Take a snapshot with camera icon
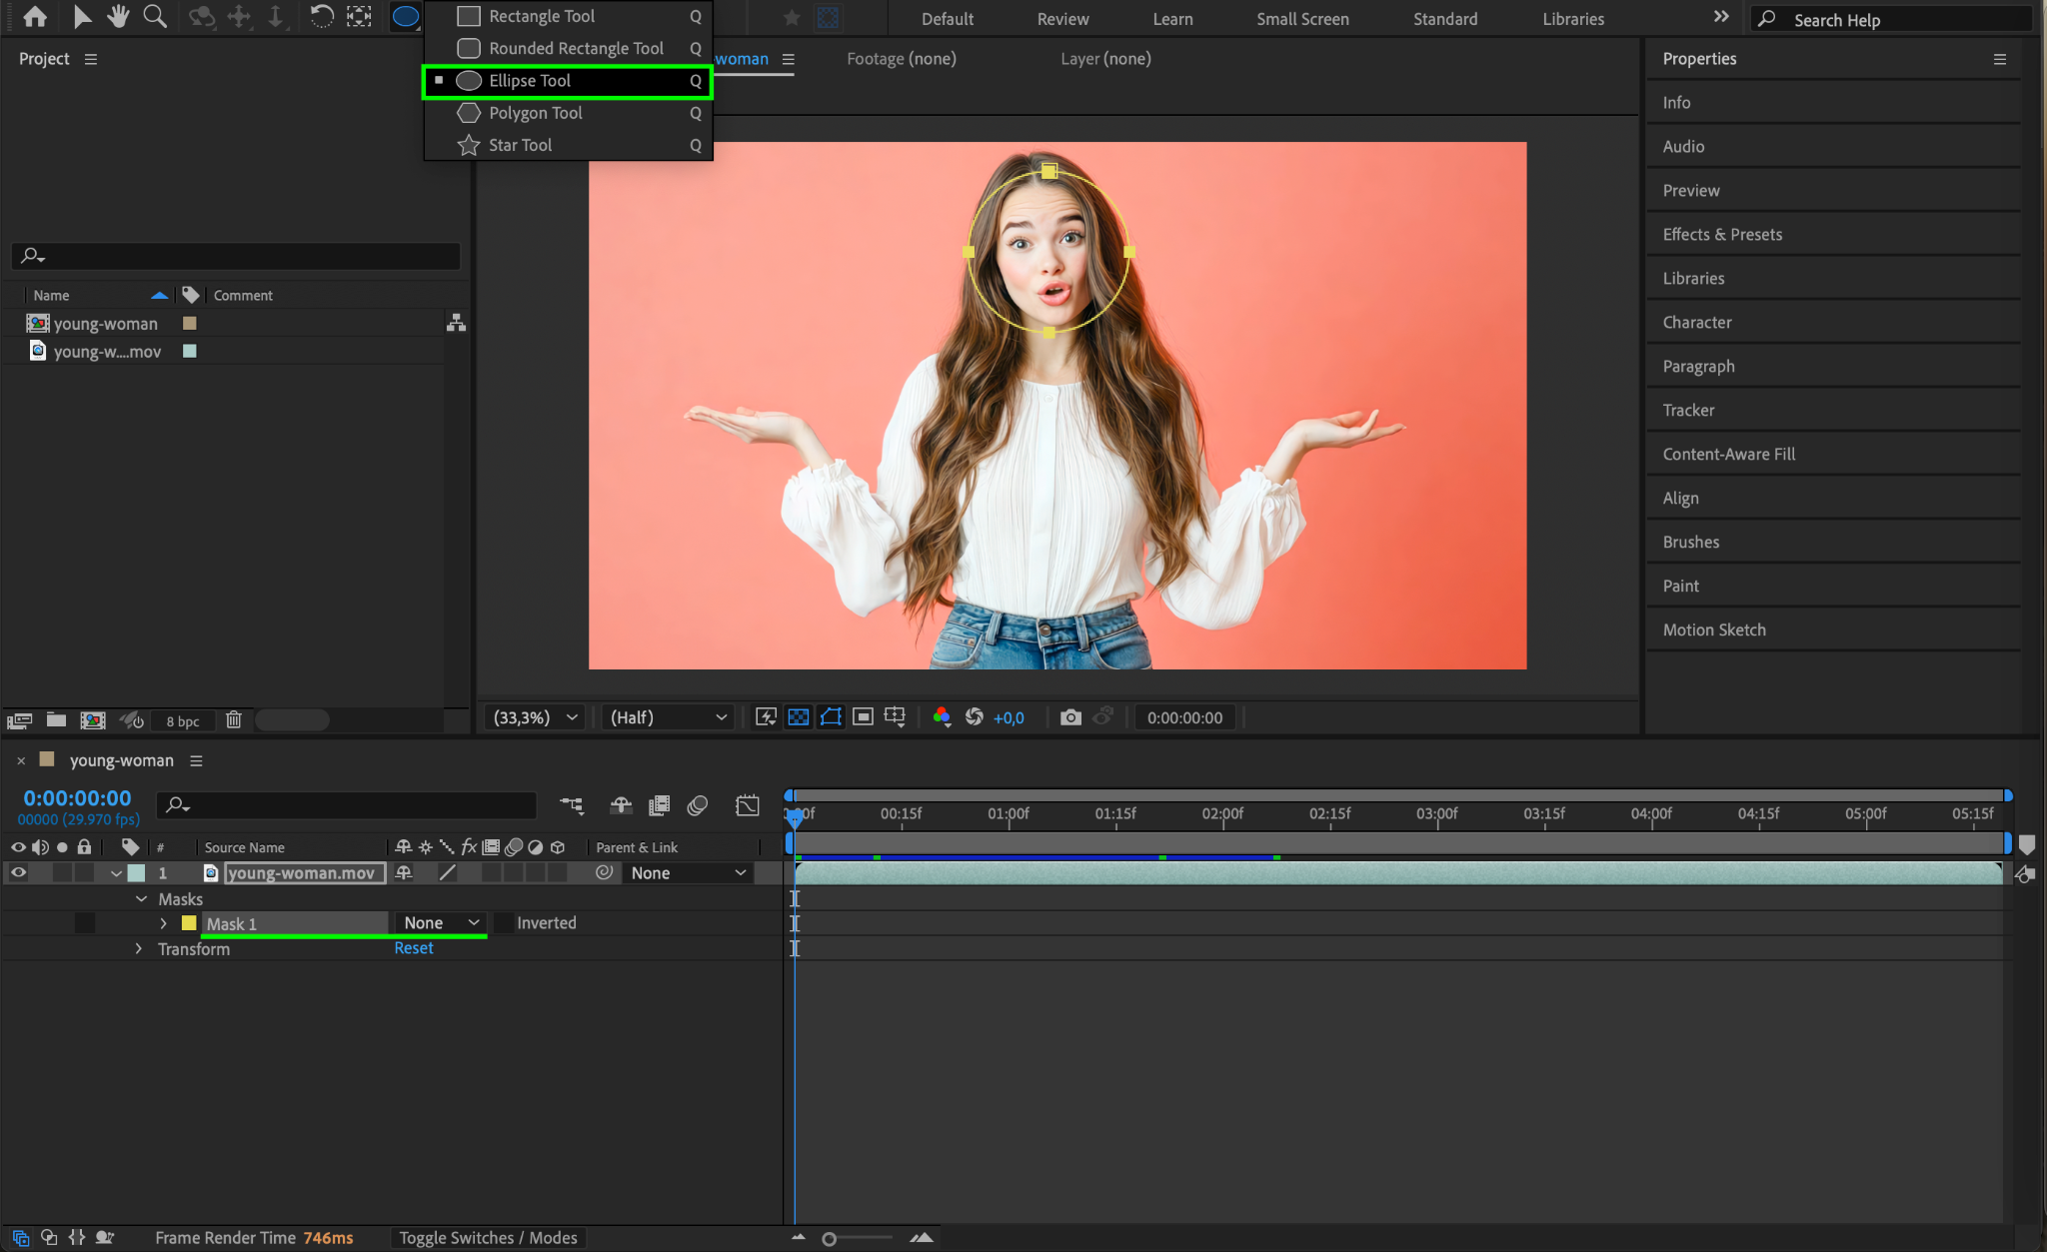Image resolution: width=2047 pixels, height=1252 pixels. [x=1070, y=717]
